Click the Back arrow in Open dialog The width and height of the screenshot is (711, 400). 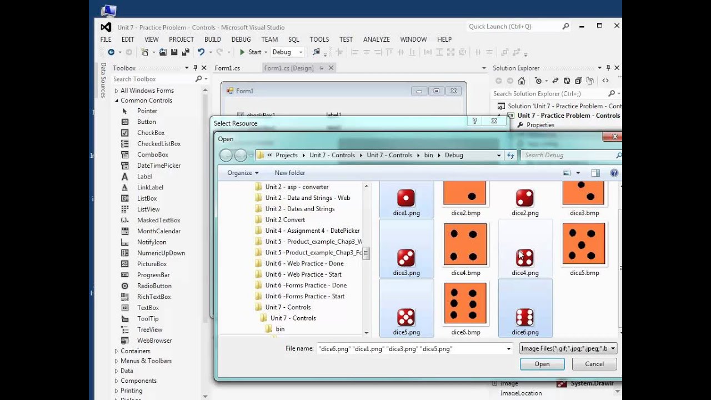(226, 155)
